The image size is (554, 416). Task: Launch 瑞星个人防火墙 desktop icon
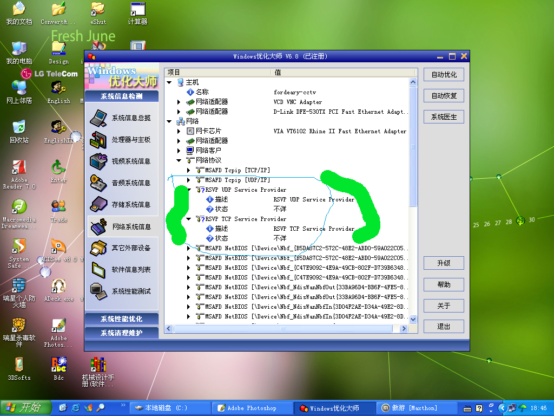coord(19,293)
